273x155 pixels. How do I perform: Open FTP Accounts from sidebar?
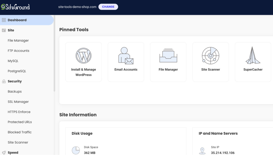18,51
